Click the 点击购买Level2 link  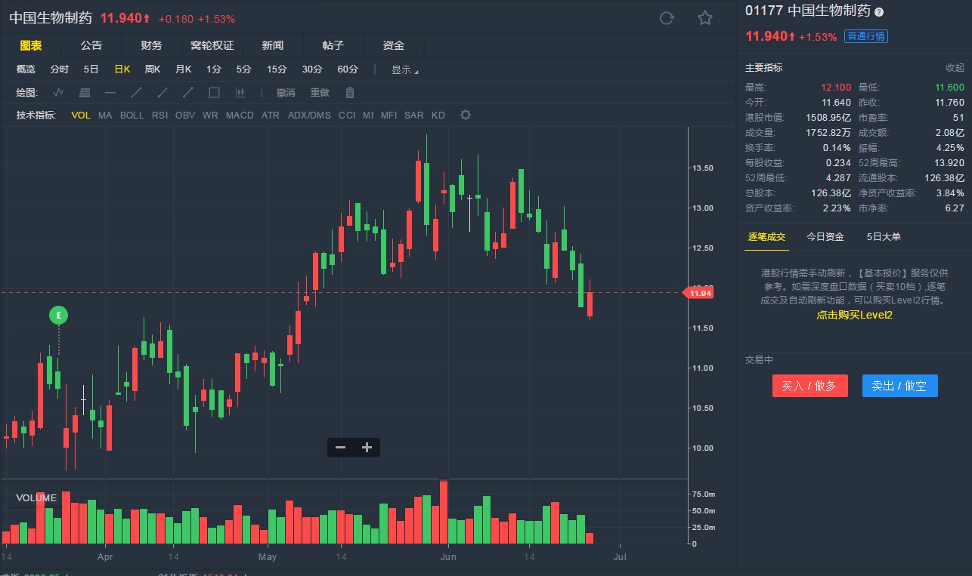tap(854, 315)
